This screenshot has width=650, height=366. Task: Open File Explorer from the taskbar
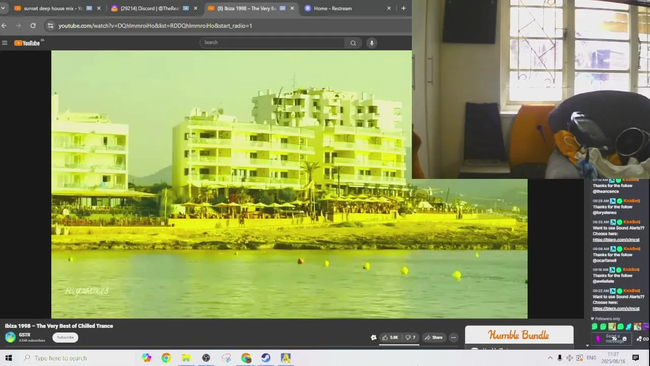[186, 358]
